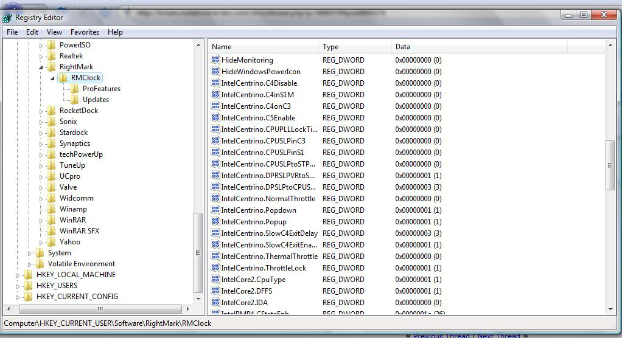This screenshot has height=338, width=622.
Task: Expand the HKEY_USERS hive
Action: (18, 286)
